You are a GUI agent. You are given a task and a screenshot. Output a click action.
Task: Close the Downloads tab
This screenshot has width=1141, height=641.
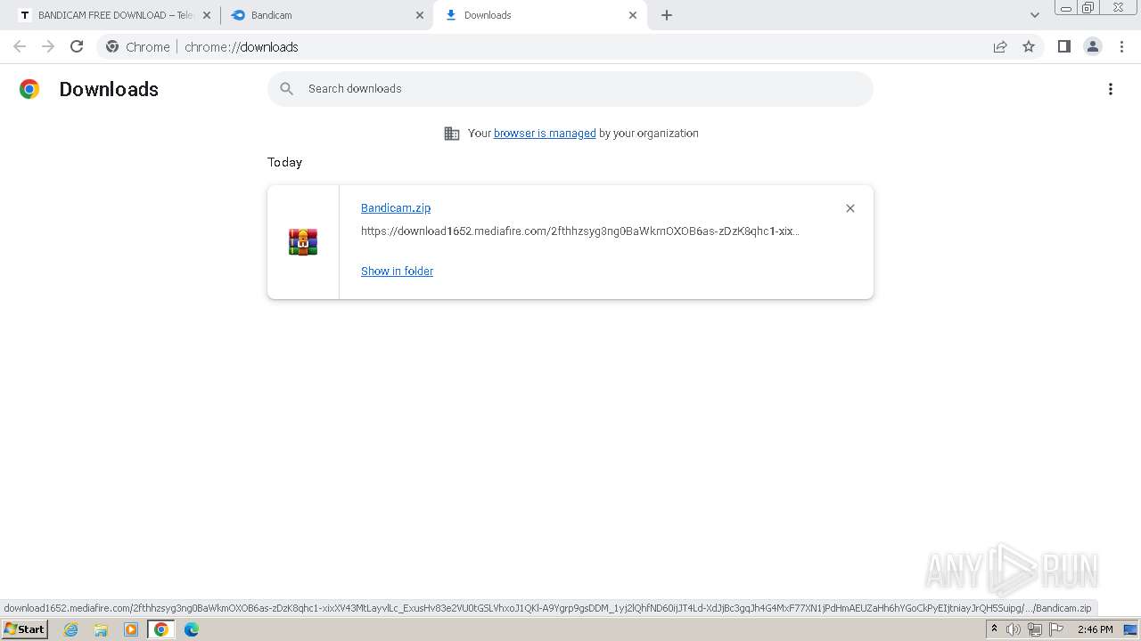coord(633,15)
